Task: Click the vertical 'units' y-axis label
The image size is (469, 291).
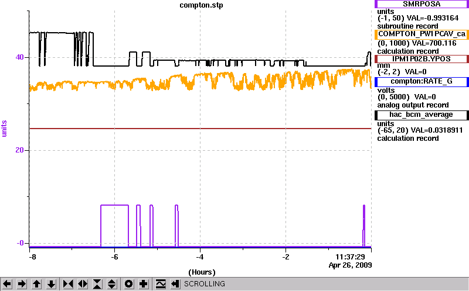Action: tap(4, 129)
